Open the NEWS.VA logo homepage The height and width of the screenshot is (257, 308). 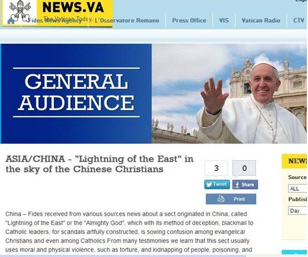[73, 7]
